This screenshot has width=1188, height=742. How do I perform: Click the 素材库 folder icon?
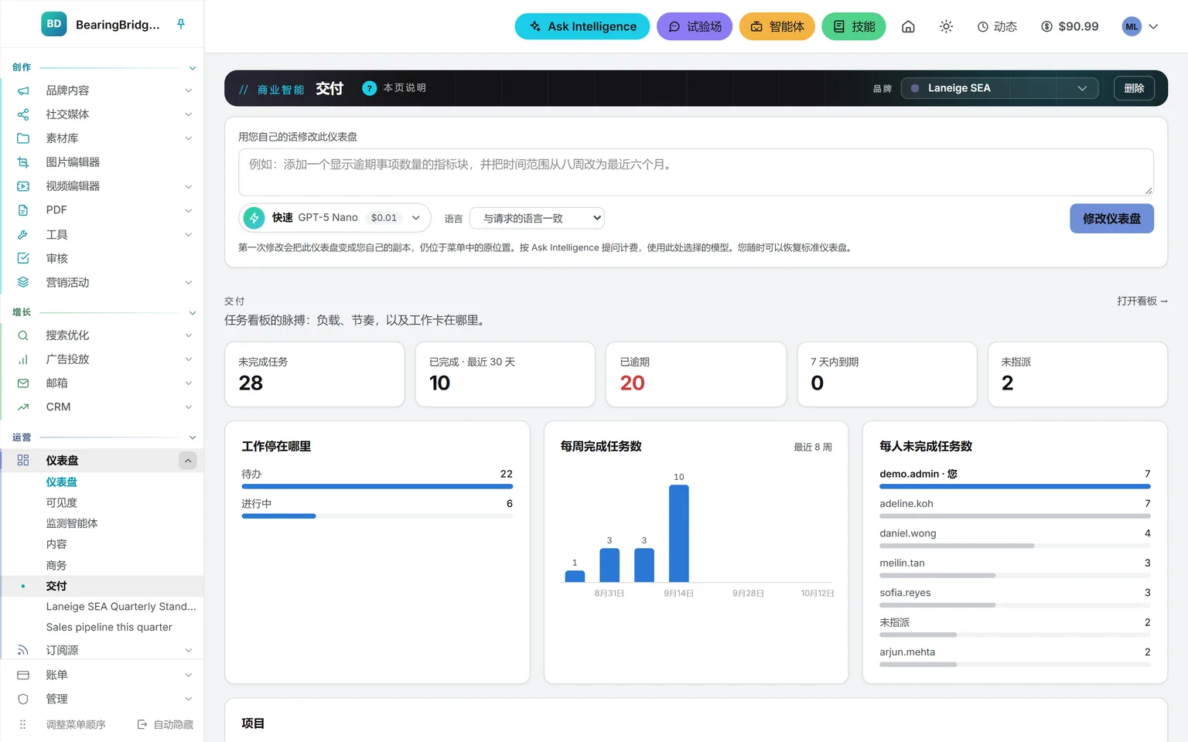click(23, 138)
